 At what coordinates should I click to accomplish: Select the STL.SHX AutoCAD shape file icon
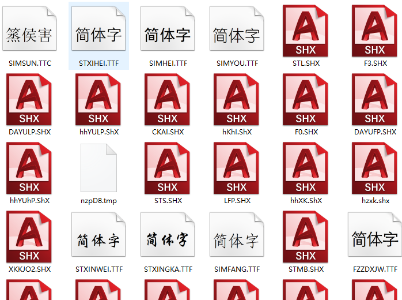tap(305, 31)
